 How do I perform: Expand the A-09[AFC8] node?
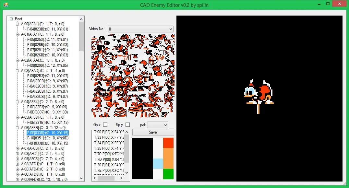pos(18,159)
